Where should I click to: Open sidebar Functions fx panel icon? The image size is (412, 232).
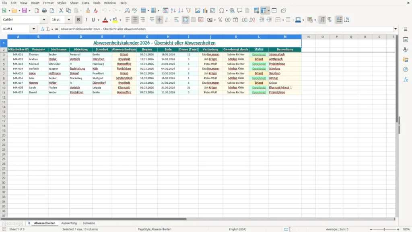406,79
